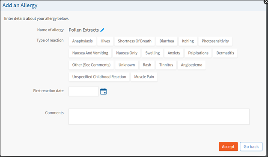Screen dimensions: 268x157
Task: Click the Pollen Extracts allergy name
Action: coord(84,30)
